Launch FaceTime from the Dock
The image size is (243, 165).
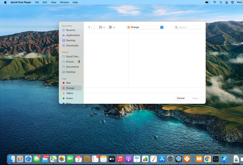coord(70,159)
